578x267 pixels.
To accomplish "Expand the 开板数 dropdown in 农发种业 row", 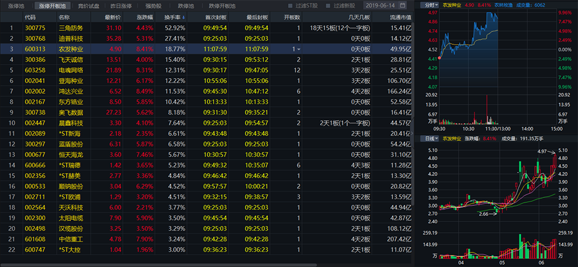I will tap(299, 49).
